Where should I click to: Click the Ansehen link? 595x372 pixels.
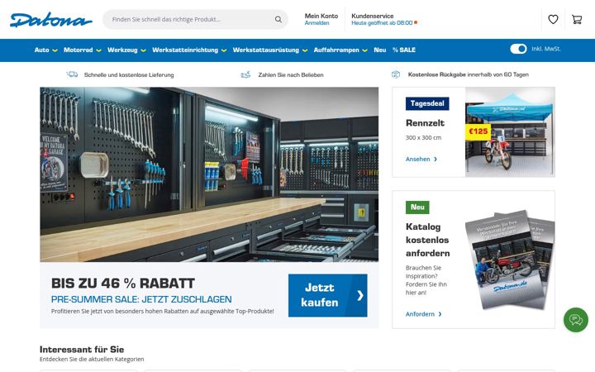click(x=418, y=159)
